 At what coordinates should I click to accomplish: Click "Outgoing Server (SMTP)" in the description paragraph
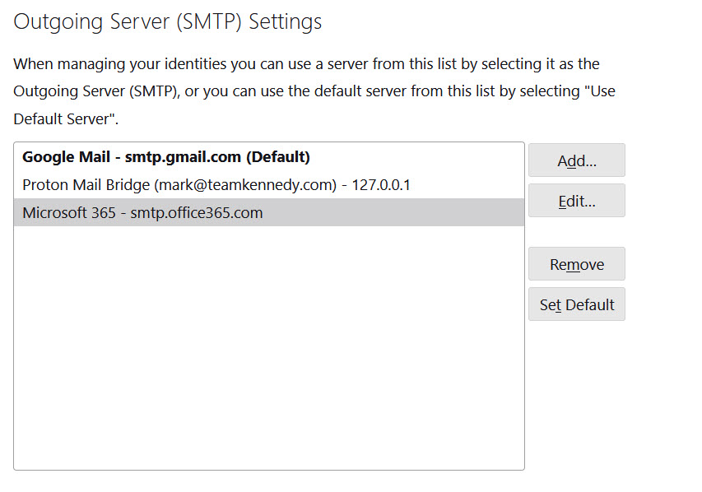coord(96,91)
